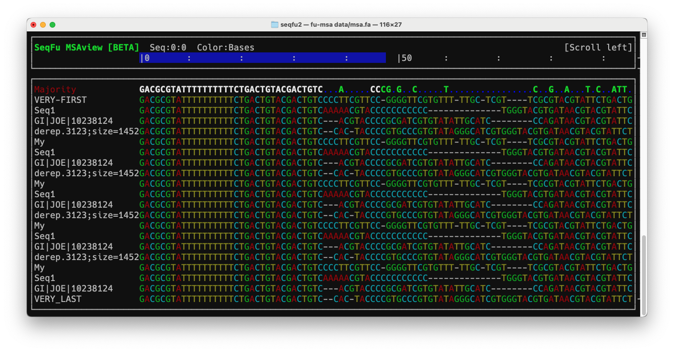Click the folder icon in the title bar
Screen dimensions: 674x352
pyautogui.click(x=274, y=24)
